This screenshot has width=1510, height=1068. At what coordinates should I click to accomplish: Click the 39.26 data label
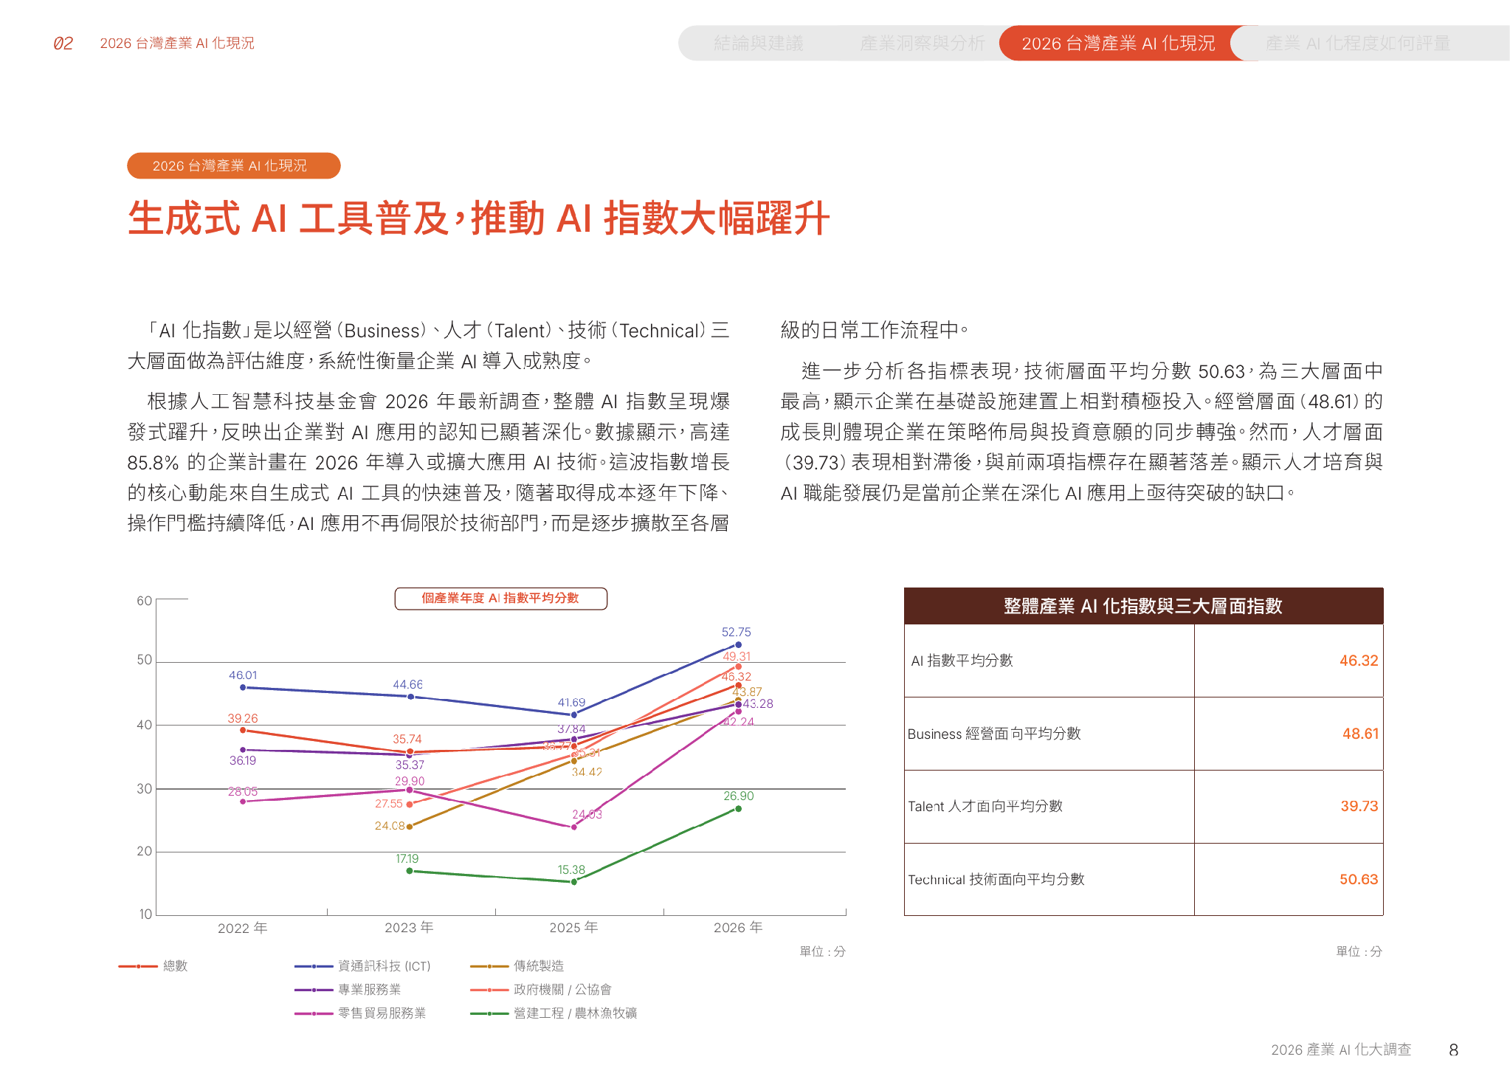pyautogui.click(x=243, y=719)
